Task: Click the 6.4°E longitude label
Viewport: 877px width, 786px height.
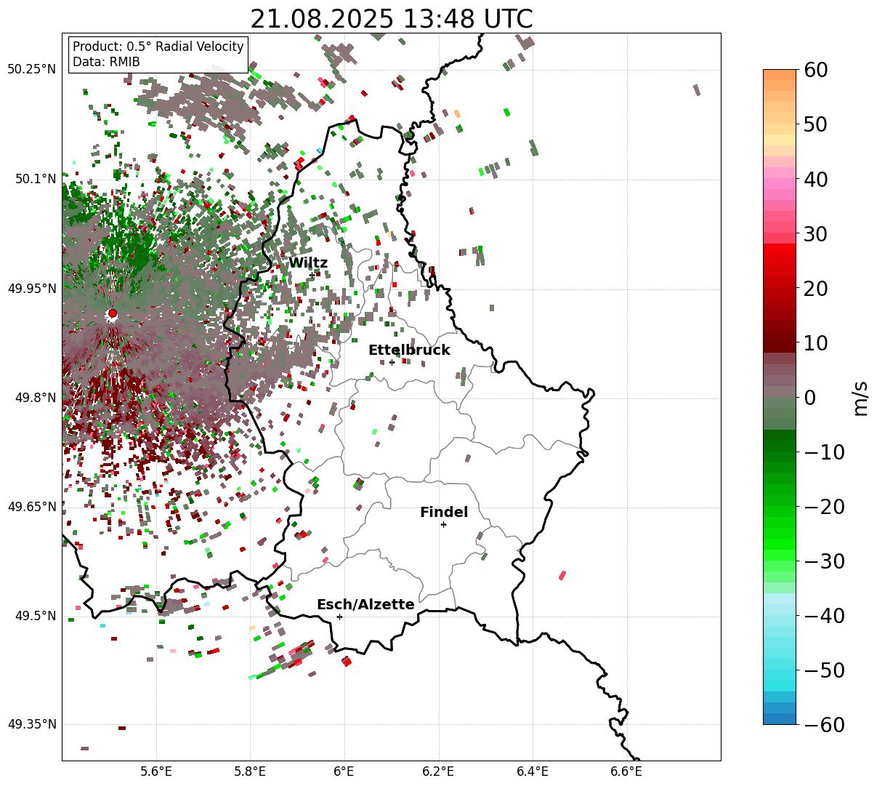Action: pyautogui.click(x=533, y=771)
